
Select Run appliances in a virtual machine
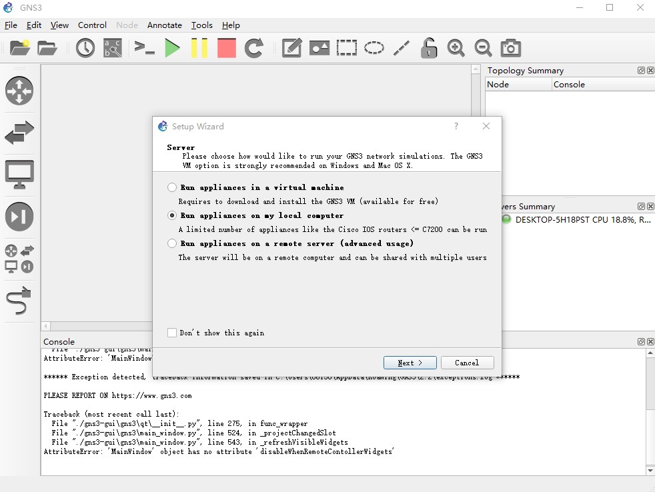pyautogui.click(x=255, y=187)
